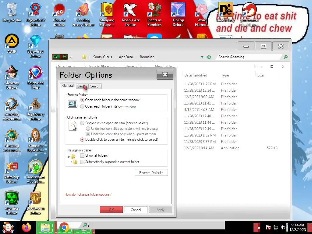Select the Application row sized 522 KB
The width and height of the screenshot is (312, 234).
pyautogui.click(x=231, y=148)
